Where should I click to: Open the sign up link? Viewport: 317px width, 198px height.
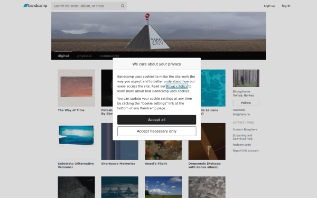(269, 6)
